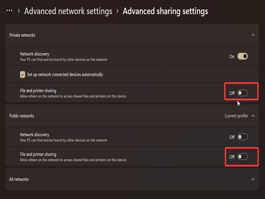Open the breadcrumb ellipsis menu
The image size is (265, 199).
(x=9, y=11)
